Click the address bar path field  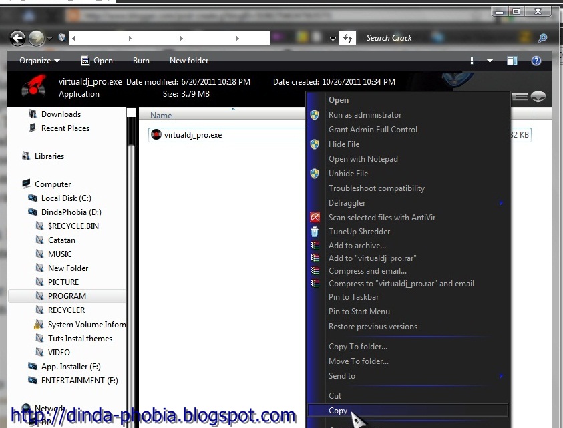(x=170, y=38)
